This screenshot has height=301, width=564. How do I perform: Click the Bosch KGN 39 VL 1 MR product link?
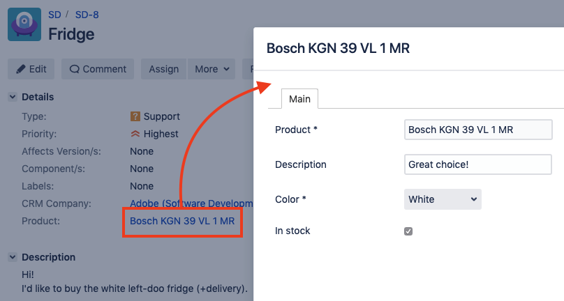pyautogui.click(x=182, y=221)
